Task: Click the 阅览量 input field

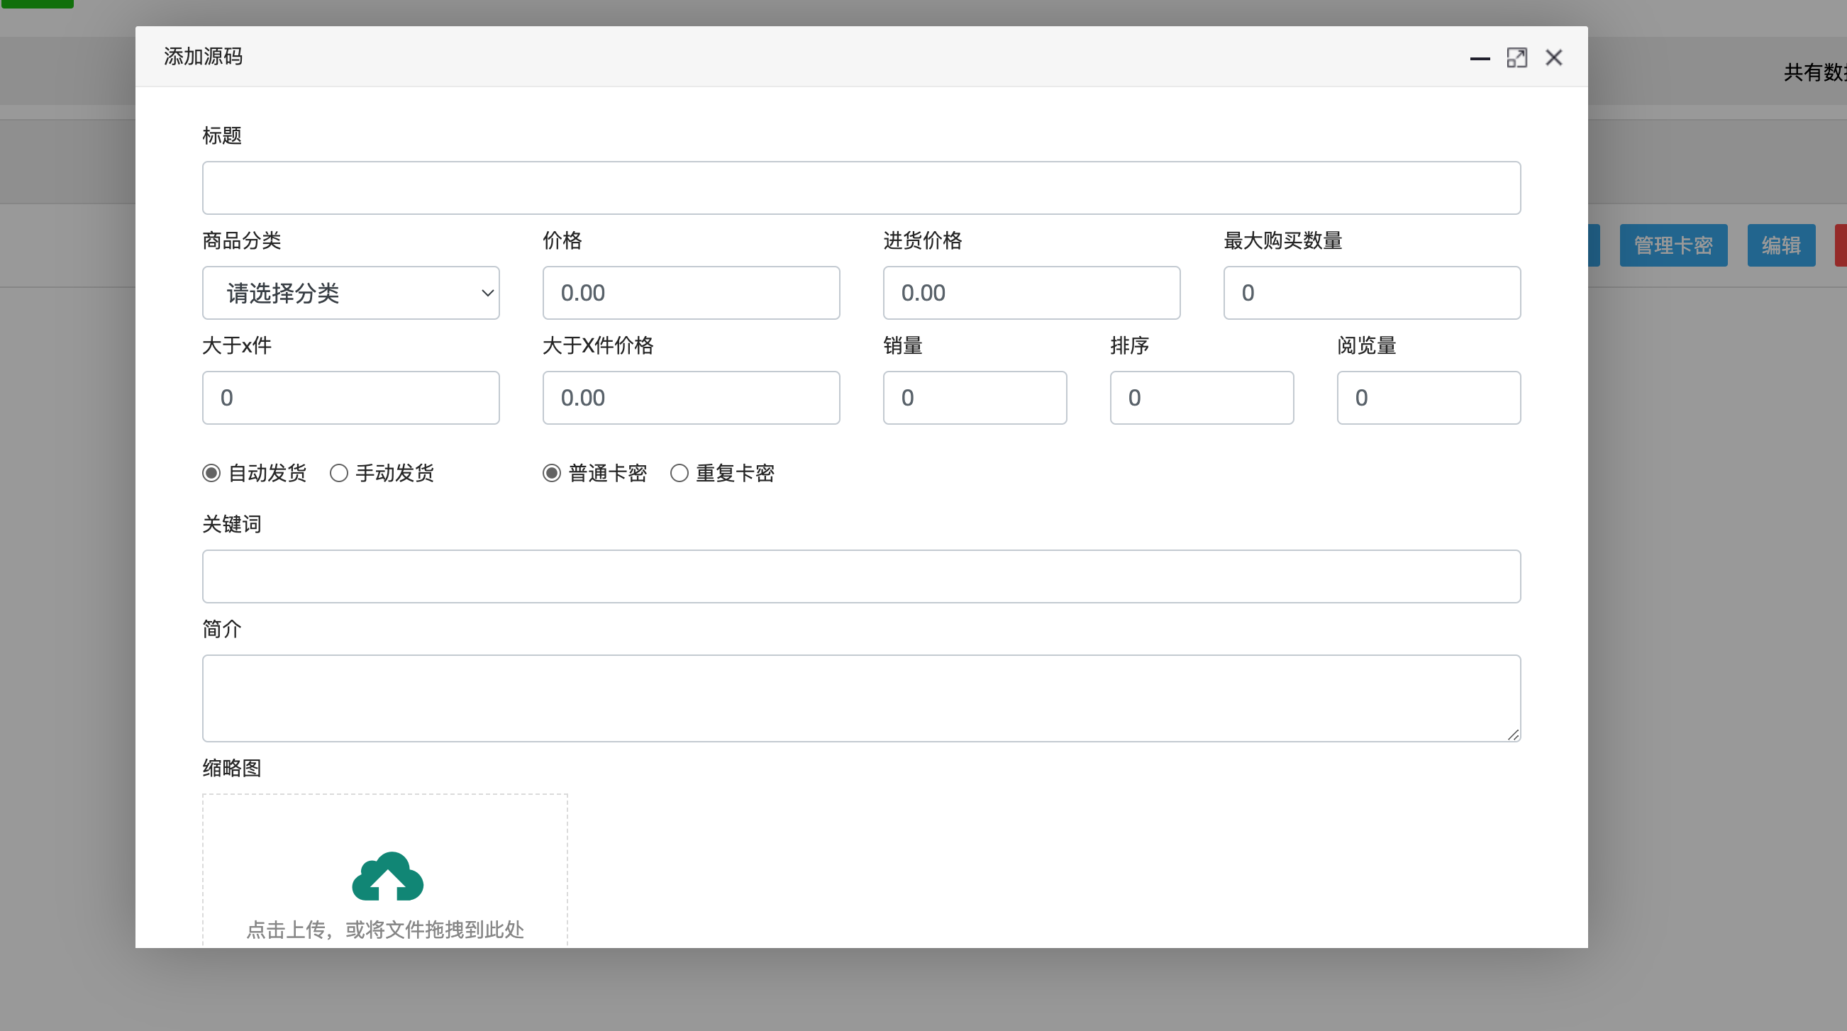Action: pyautogui.click(x=1429, y=398)
